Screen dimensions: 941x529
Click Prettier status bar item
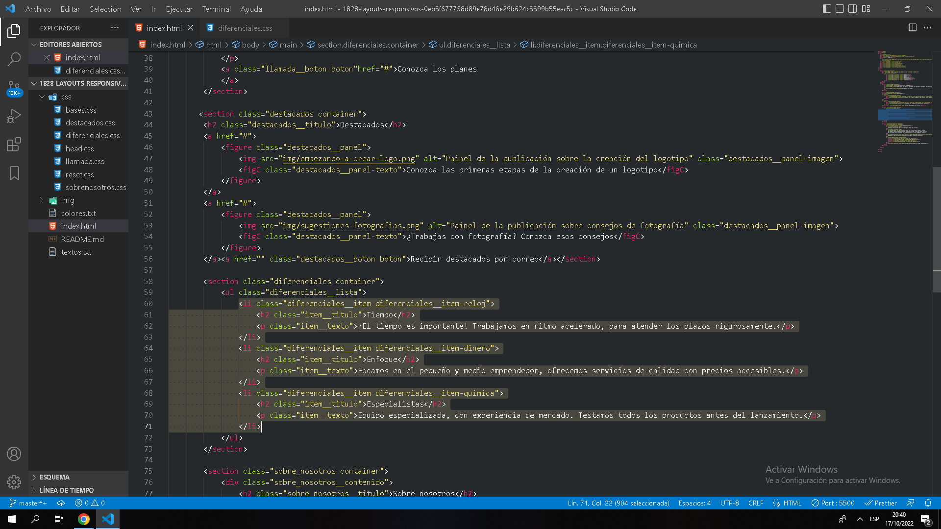click(881, 503)
